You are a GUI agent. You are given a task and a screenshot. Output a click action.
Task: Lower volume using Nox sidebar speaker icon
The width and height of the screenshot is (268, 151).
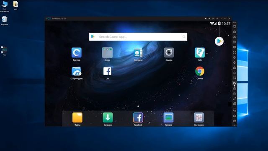pos(234,62)
